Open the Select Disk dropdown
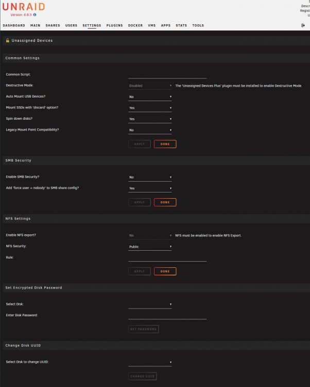Screen dimensions: 310x387 pos(150,305)
